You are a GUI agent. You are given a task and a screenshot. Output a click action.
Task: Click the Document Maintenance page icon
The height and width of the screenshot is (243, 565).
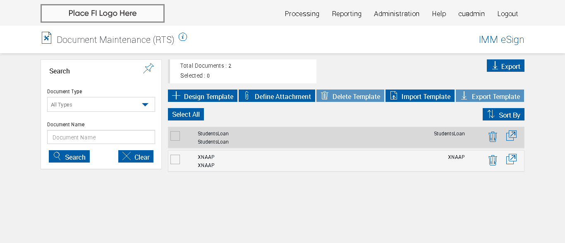coord(47,38)
